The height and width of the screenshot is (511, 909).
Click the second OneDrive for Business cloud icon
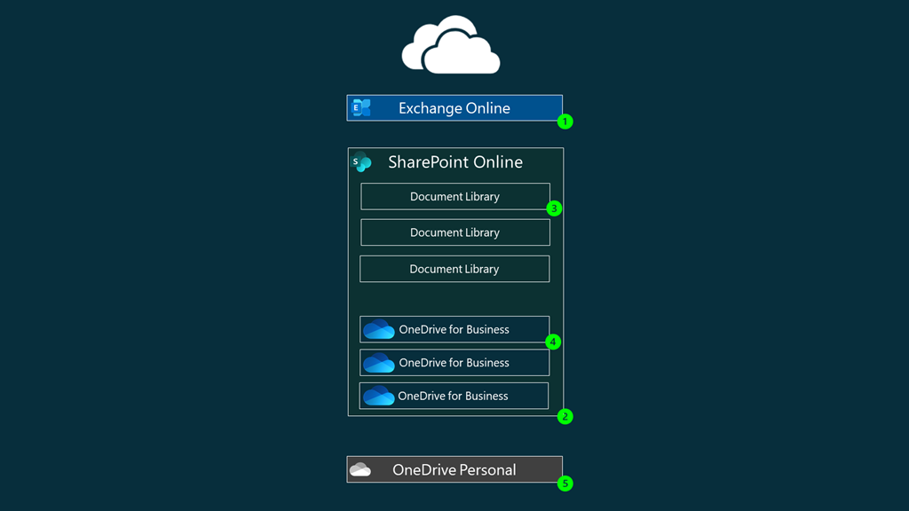point(378,362)
